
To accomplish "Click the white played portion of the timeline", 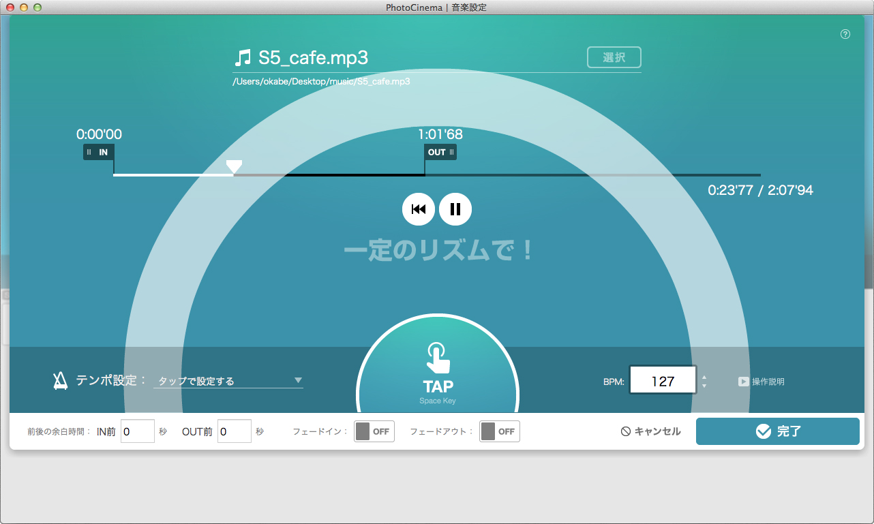I will point(173,175).
